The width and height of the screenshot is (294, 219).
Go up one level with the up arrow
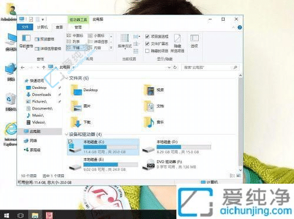click(44, 68)
